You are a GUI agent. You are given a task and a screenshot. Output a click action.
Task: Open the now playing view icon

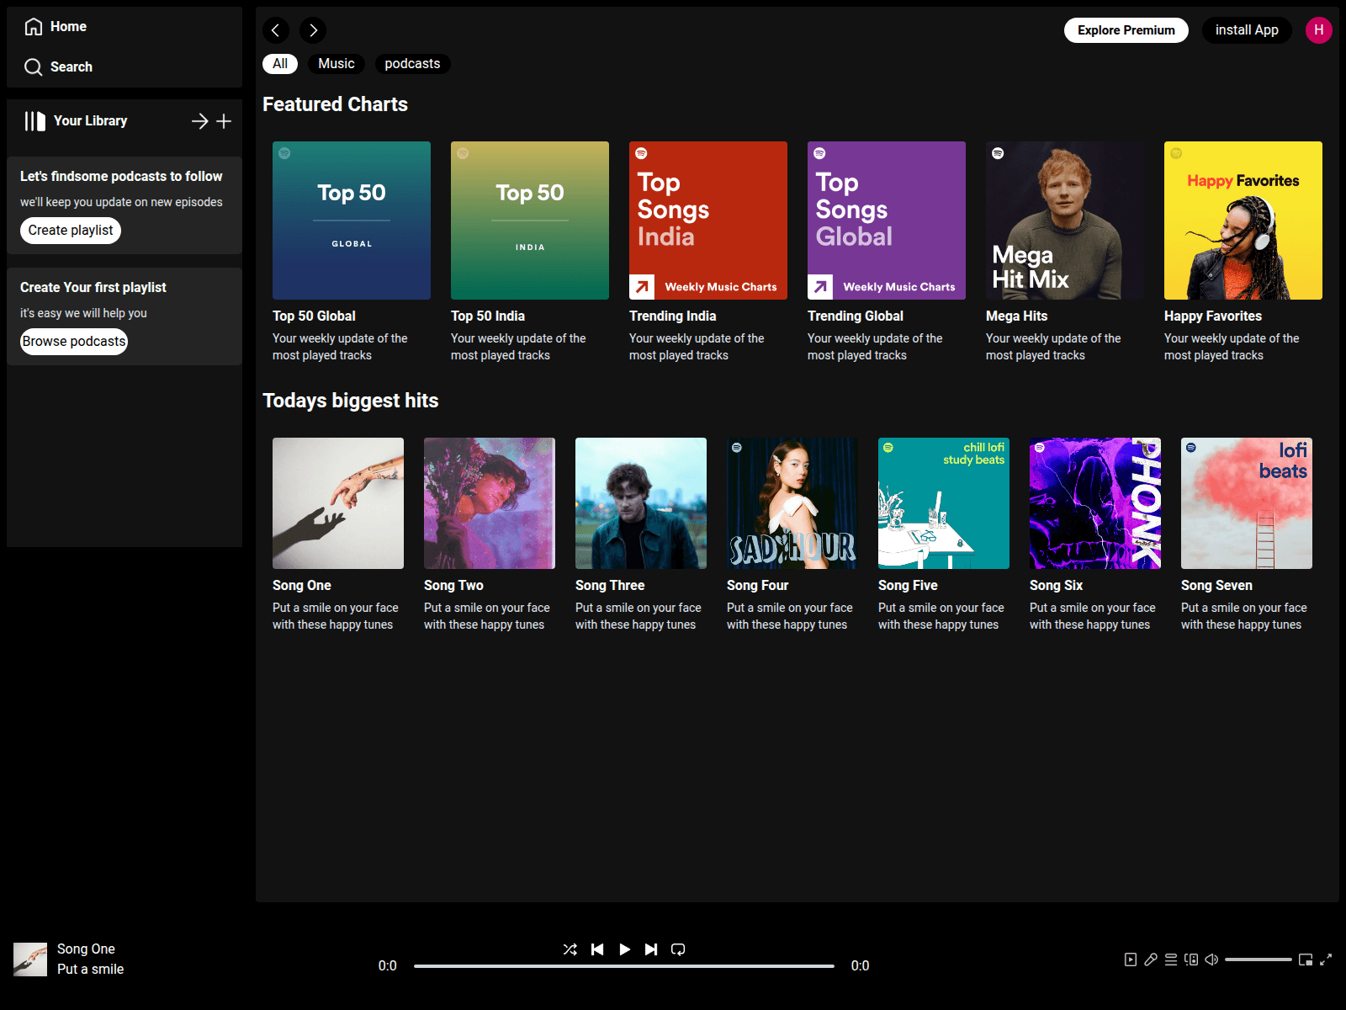click(x=1131, y=959)
